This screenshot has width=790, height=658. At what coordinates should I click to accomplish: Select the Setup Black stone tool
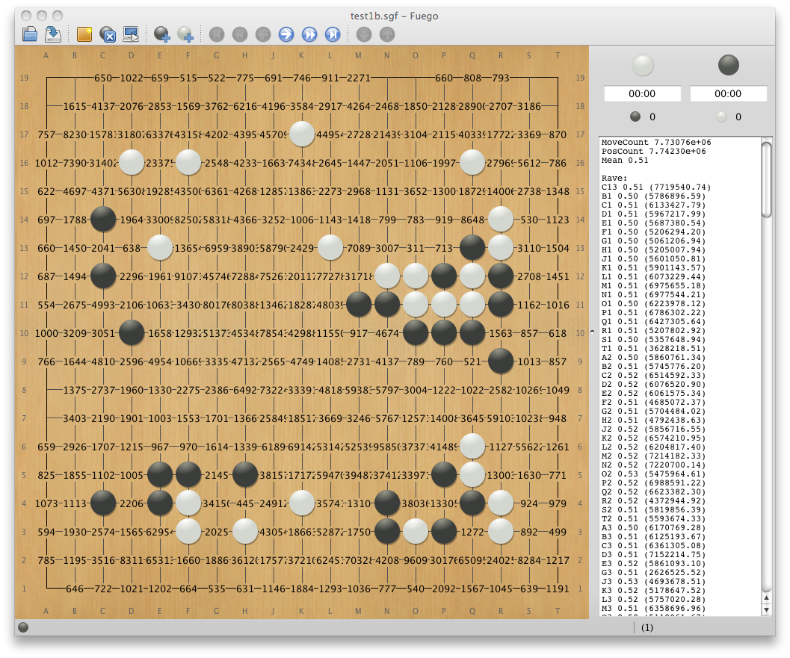click(x=161, y=34)
